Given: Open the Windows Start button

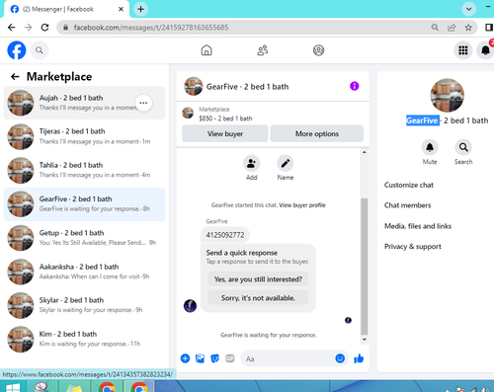Looking at the screenshot, I should coord(13,388).
